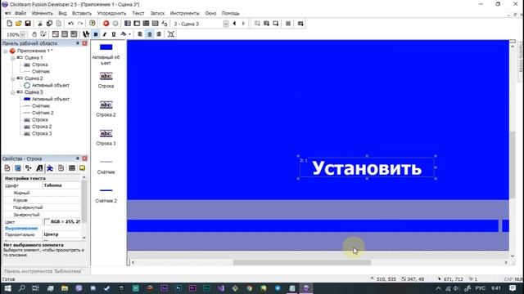Click the text color swatch in the properties panel
This screenshot has height=294, width=524.
pos(47,221)
